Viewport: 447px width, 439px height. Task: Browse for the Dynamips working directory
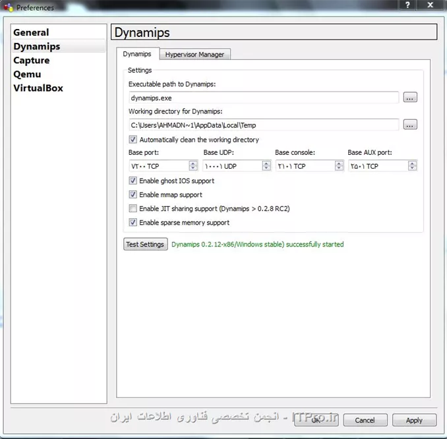(x=410, y=125)
